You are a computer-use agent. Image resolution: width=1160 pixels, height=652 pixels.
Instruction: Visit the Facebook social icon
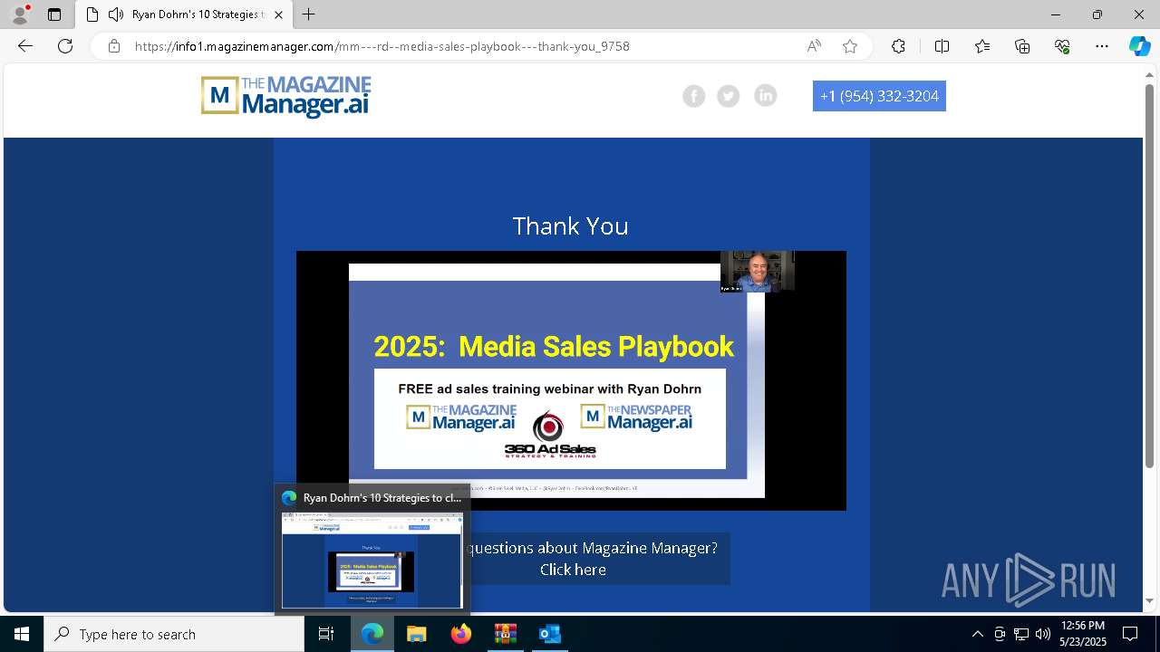(694, 96)
